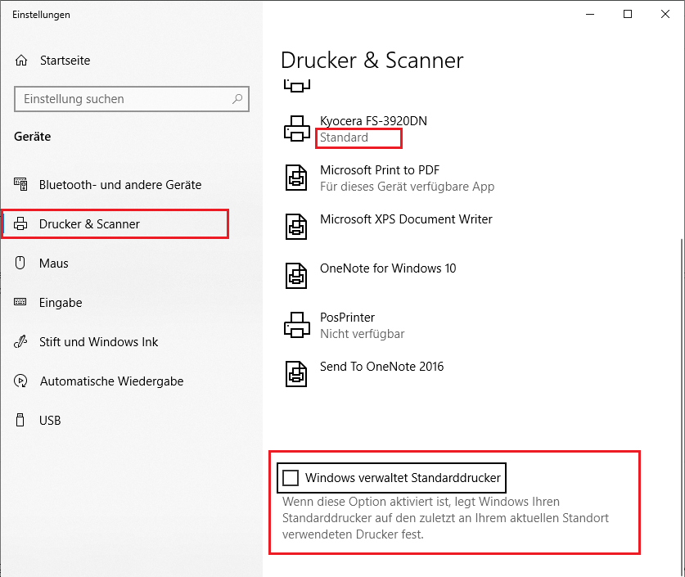Click the Microsoft XPS Document Writer icon

296,227
